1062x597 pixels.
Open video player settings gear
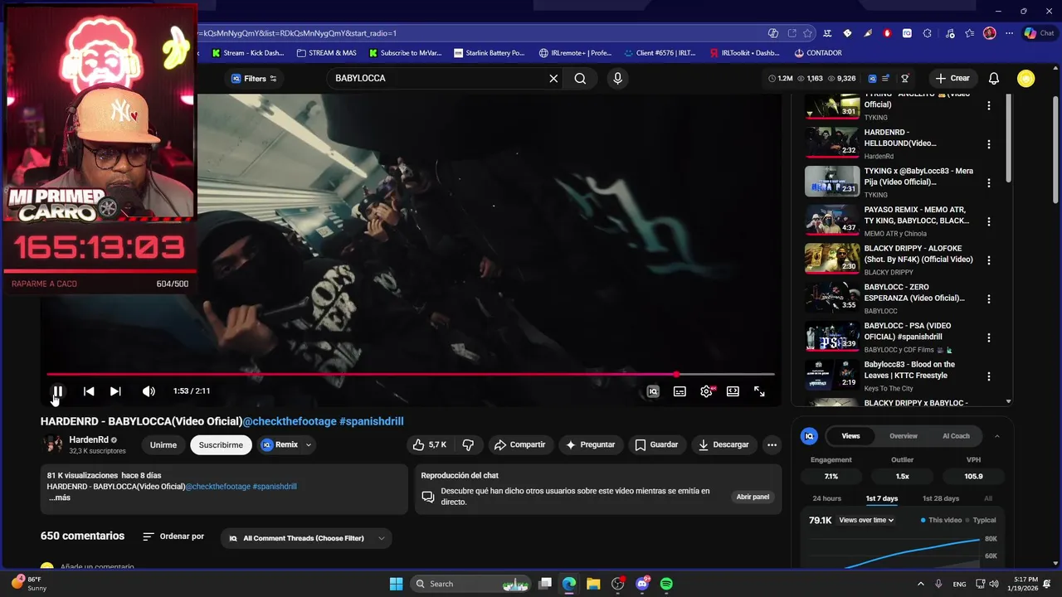coord(706,391)
